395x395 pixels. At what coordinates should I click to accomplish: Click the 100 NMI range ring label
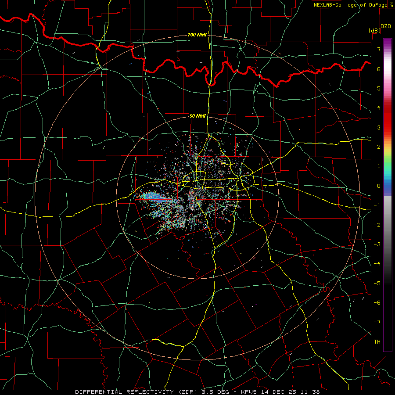pyautogui.click(x=197, y=35)
